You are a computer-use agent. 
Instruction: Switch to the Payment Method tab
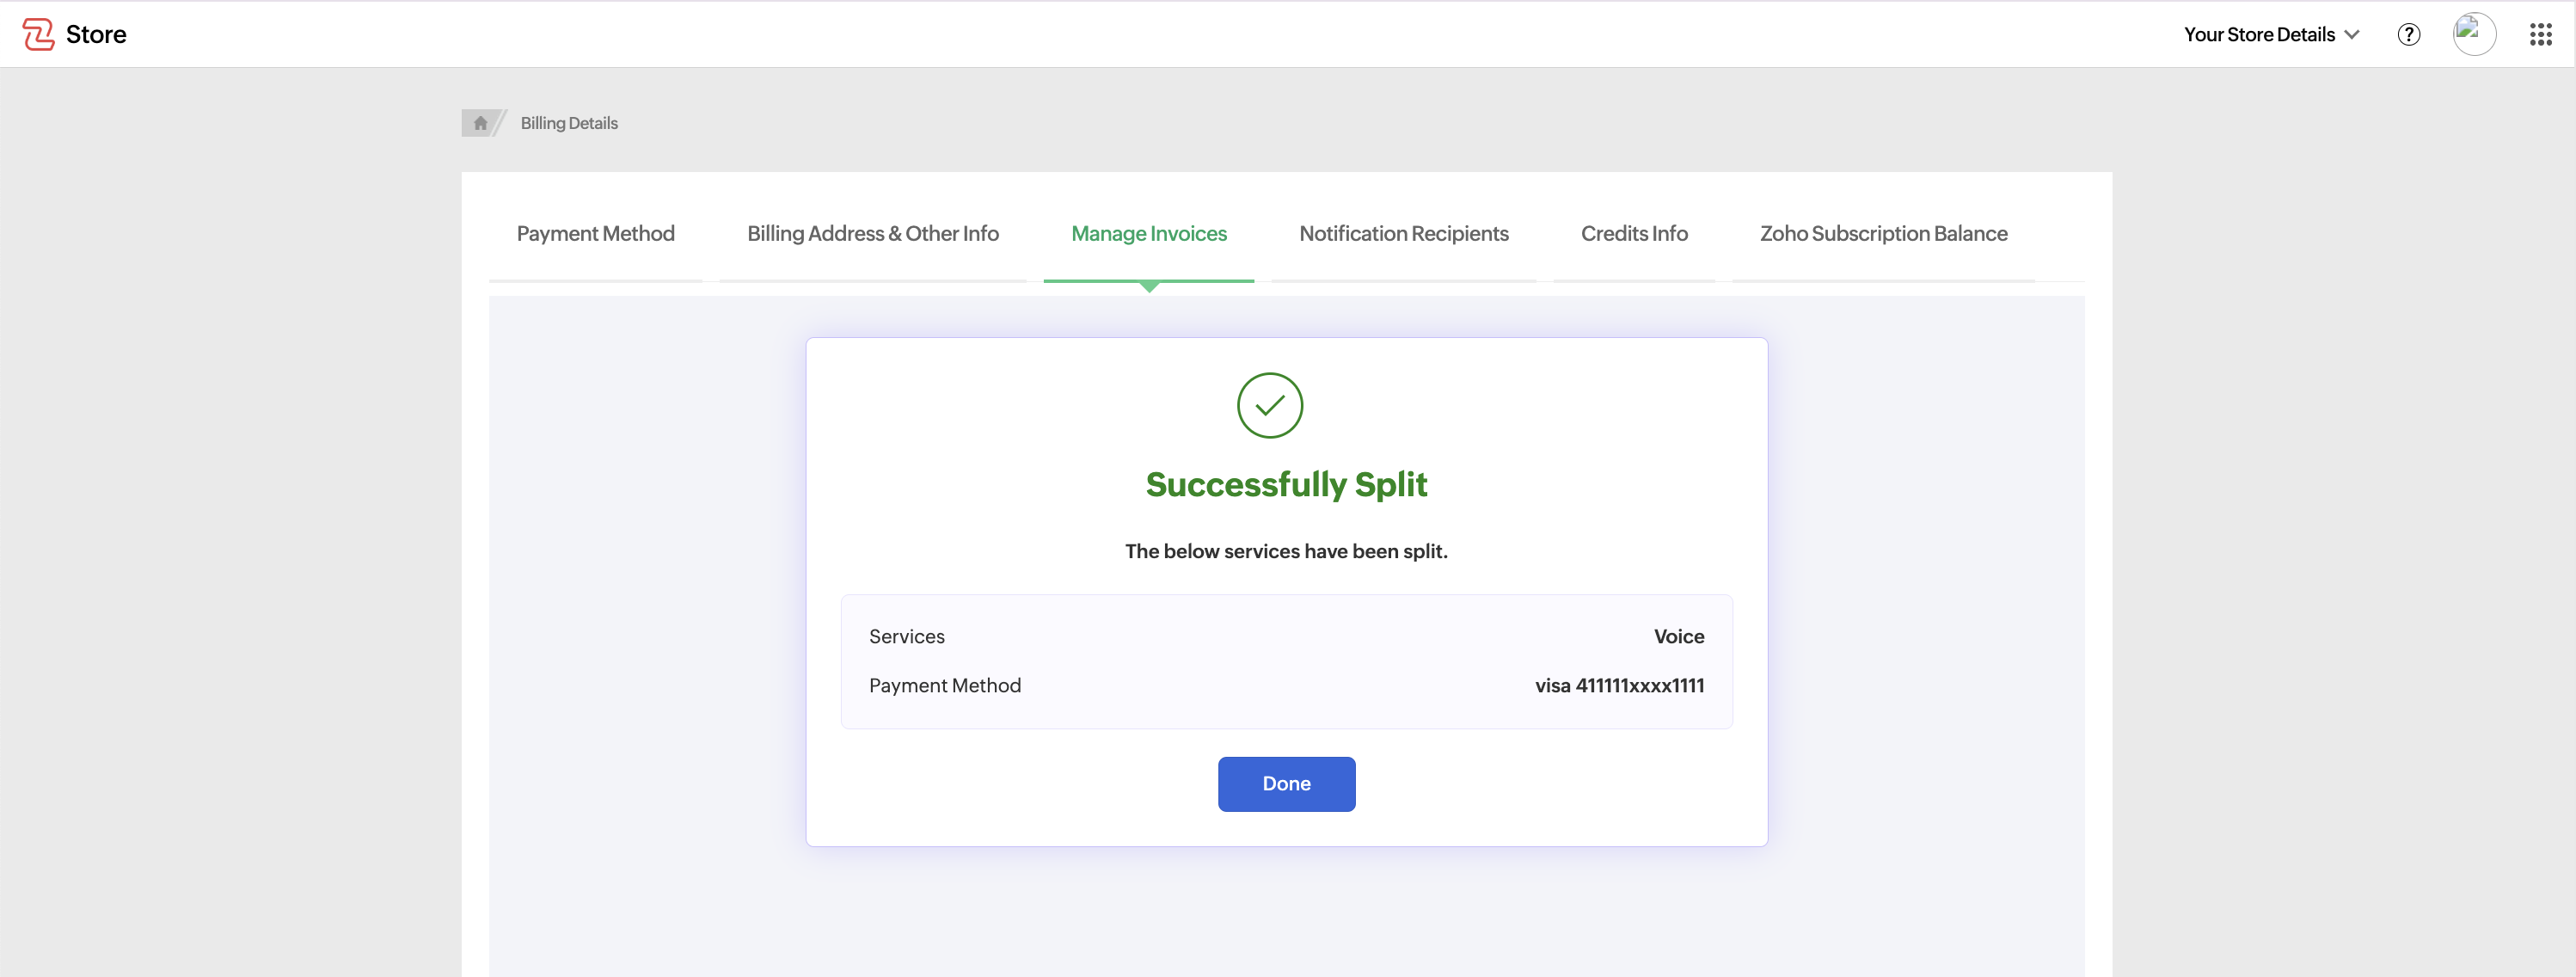click(595, 233)
